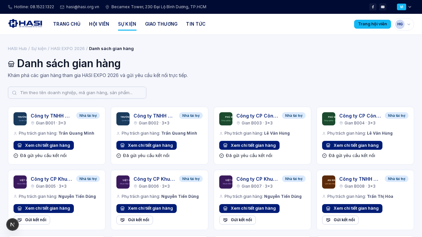Click the location pin icon next to Gian B004
Screen dimensions: 422x237
click(341, 123)
